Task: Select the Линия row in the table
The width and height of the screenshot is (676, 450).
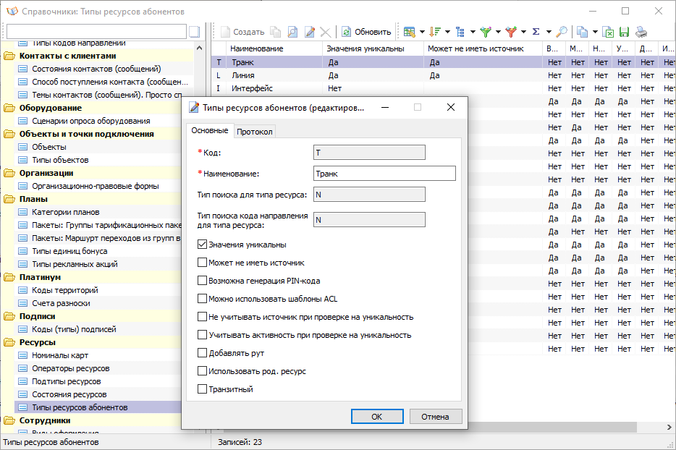Action: coord(443,75)
